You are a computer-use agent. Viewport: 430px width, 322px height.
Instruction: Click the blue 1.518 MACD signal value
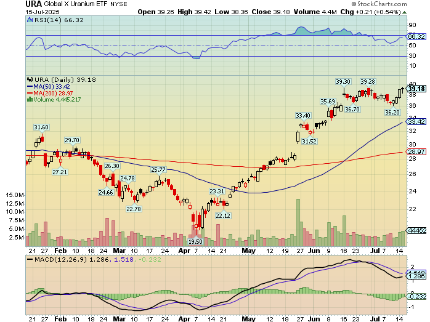[x=124, y=259]
